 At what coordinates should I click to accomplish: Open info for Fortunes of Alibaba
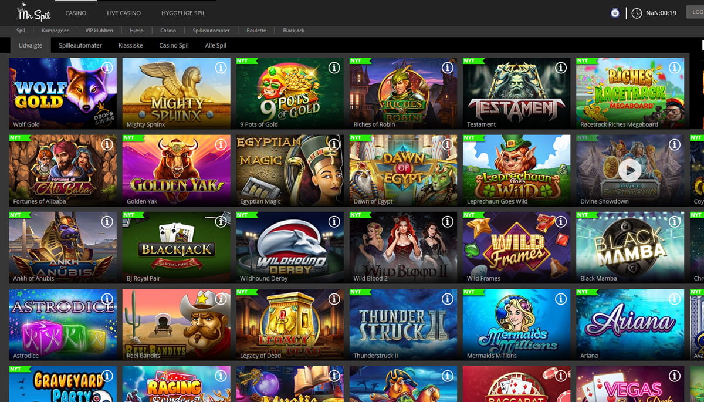click(107, 145)
